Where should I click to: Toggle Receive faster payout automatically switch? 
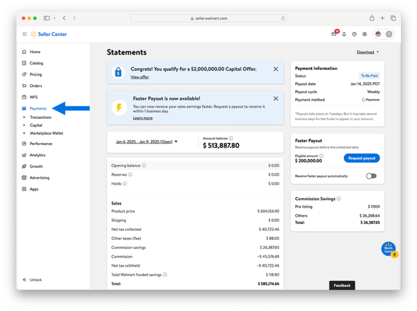(x=371, y=176)
